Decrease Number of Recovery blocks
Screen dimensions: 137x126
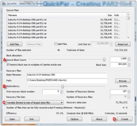(129, 93)
